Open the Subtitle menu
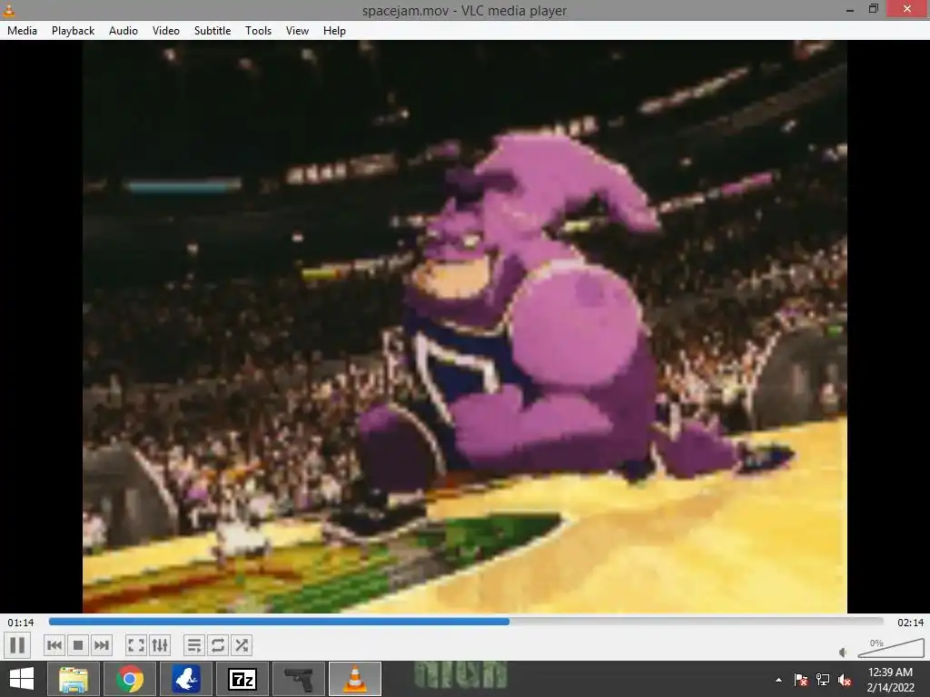This screenshot has width=930, height=697. tap(213, 31)
